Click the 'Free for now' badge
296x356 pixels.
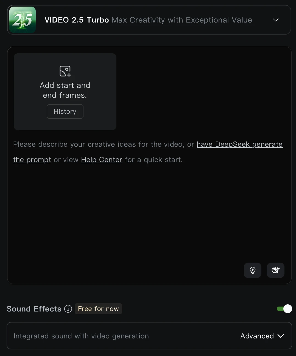click(98, 309)
